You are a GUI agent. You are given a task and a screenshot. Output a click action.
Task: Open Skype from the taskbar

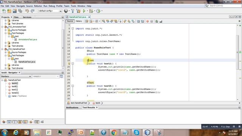pos(137,133)
